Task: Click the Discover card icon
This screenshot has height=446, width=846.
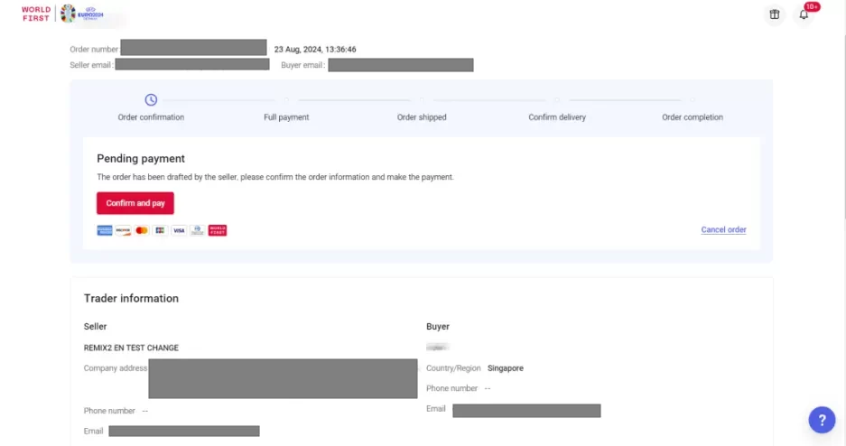Action: [x=123, y=230]
